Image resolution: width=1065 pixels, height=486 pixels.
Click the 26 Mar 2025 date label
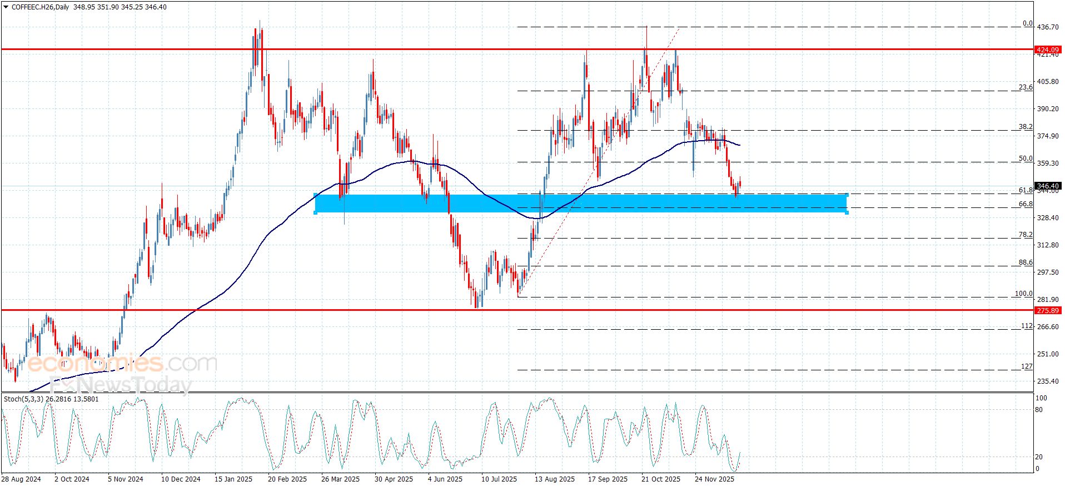(x=340, y=479)
